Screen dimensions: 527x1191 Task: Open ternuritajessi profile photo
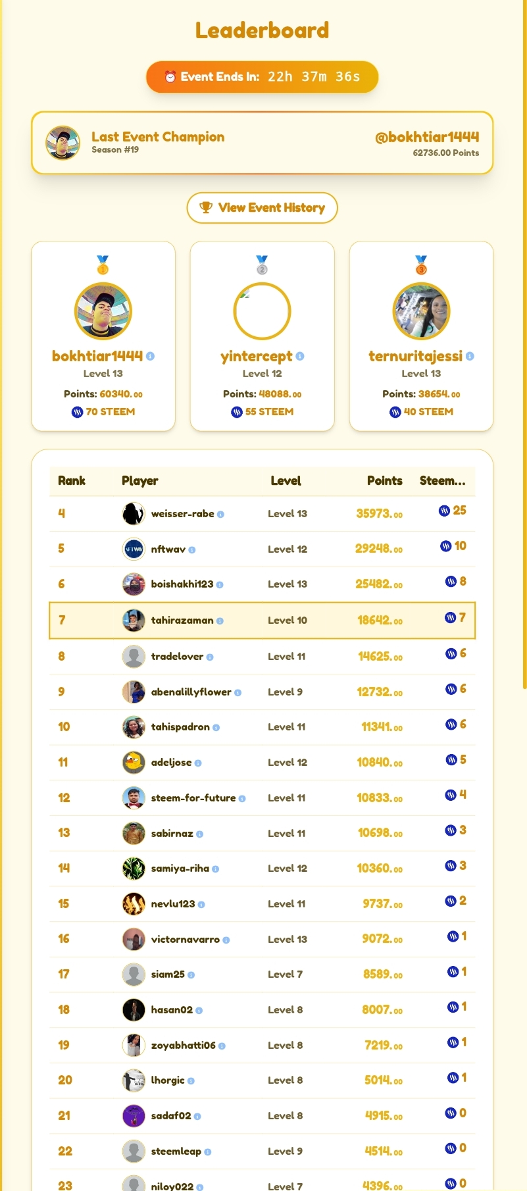[x=421, y=311]
